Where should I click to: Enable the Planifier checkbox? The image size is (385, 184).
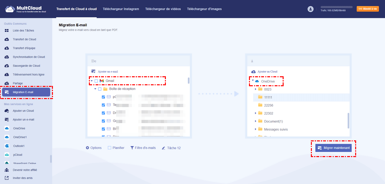tap(109, 148)
